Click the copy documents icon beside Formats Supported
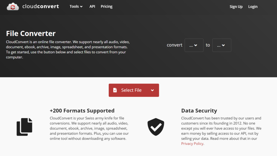277x156 pixels. (24, 127)
